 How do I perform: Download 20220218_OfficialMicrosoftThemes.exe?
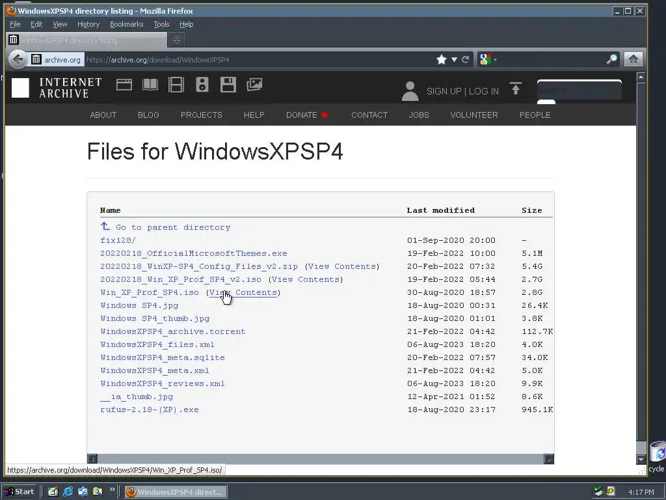pos(194,253)
